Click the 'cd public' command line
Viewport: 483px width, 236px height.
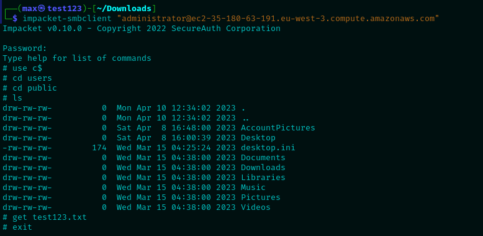coord(30,88)
